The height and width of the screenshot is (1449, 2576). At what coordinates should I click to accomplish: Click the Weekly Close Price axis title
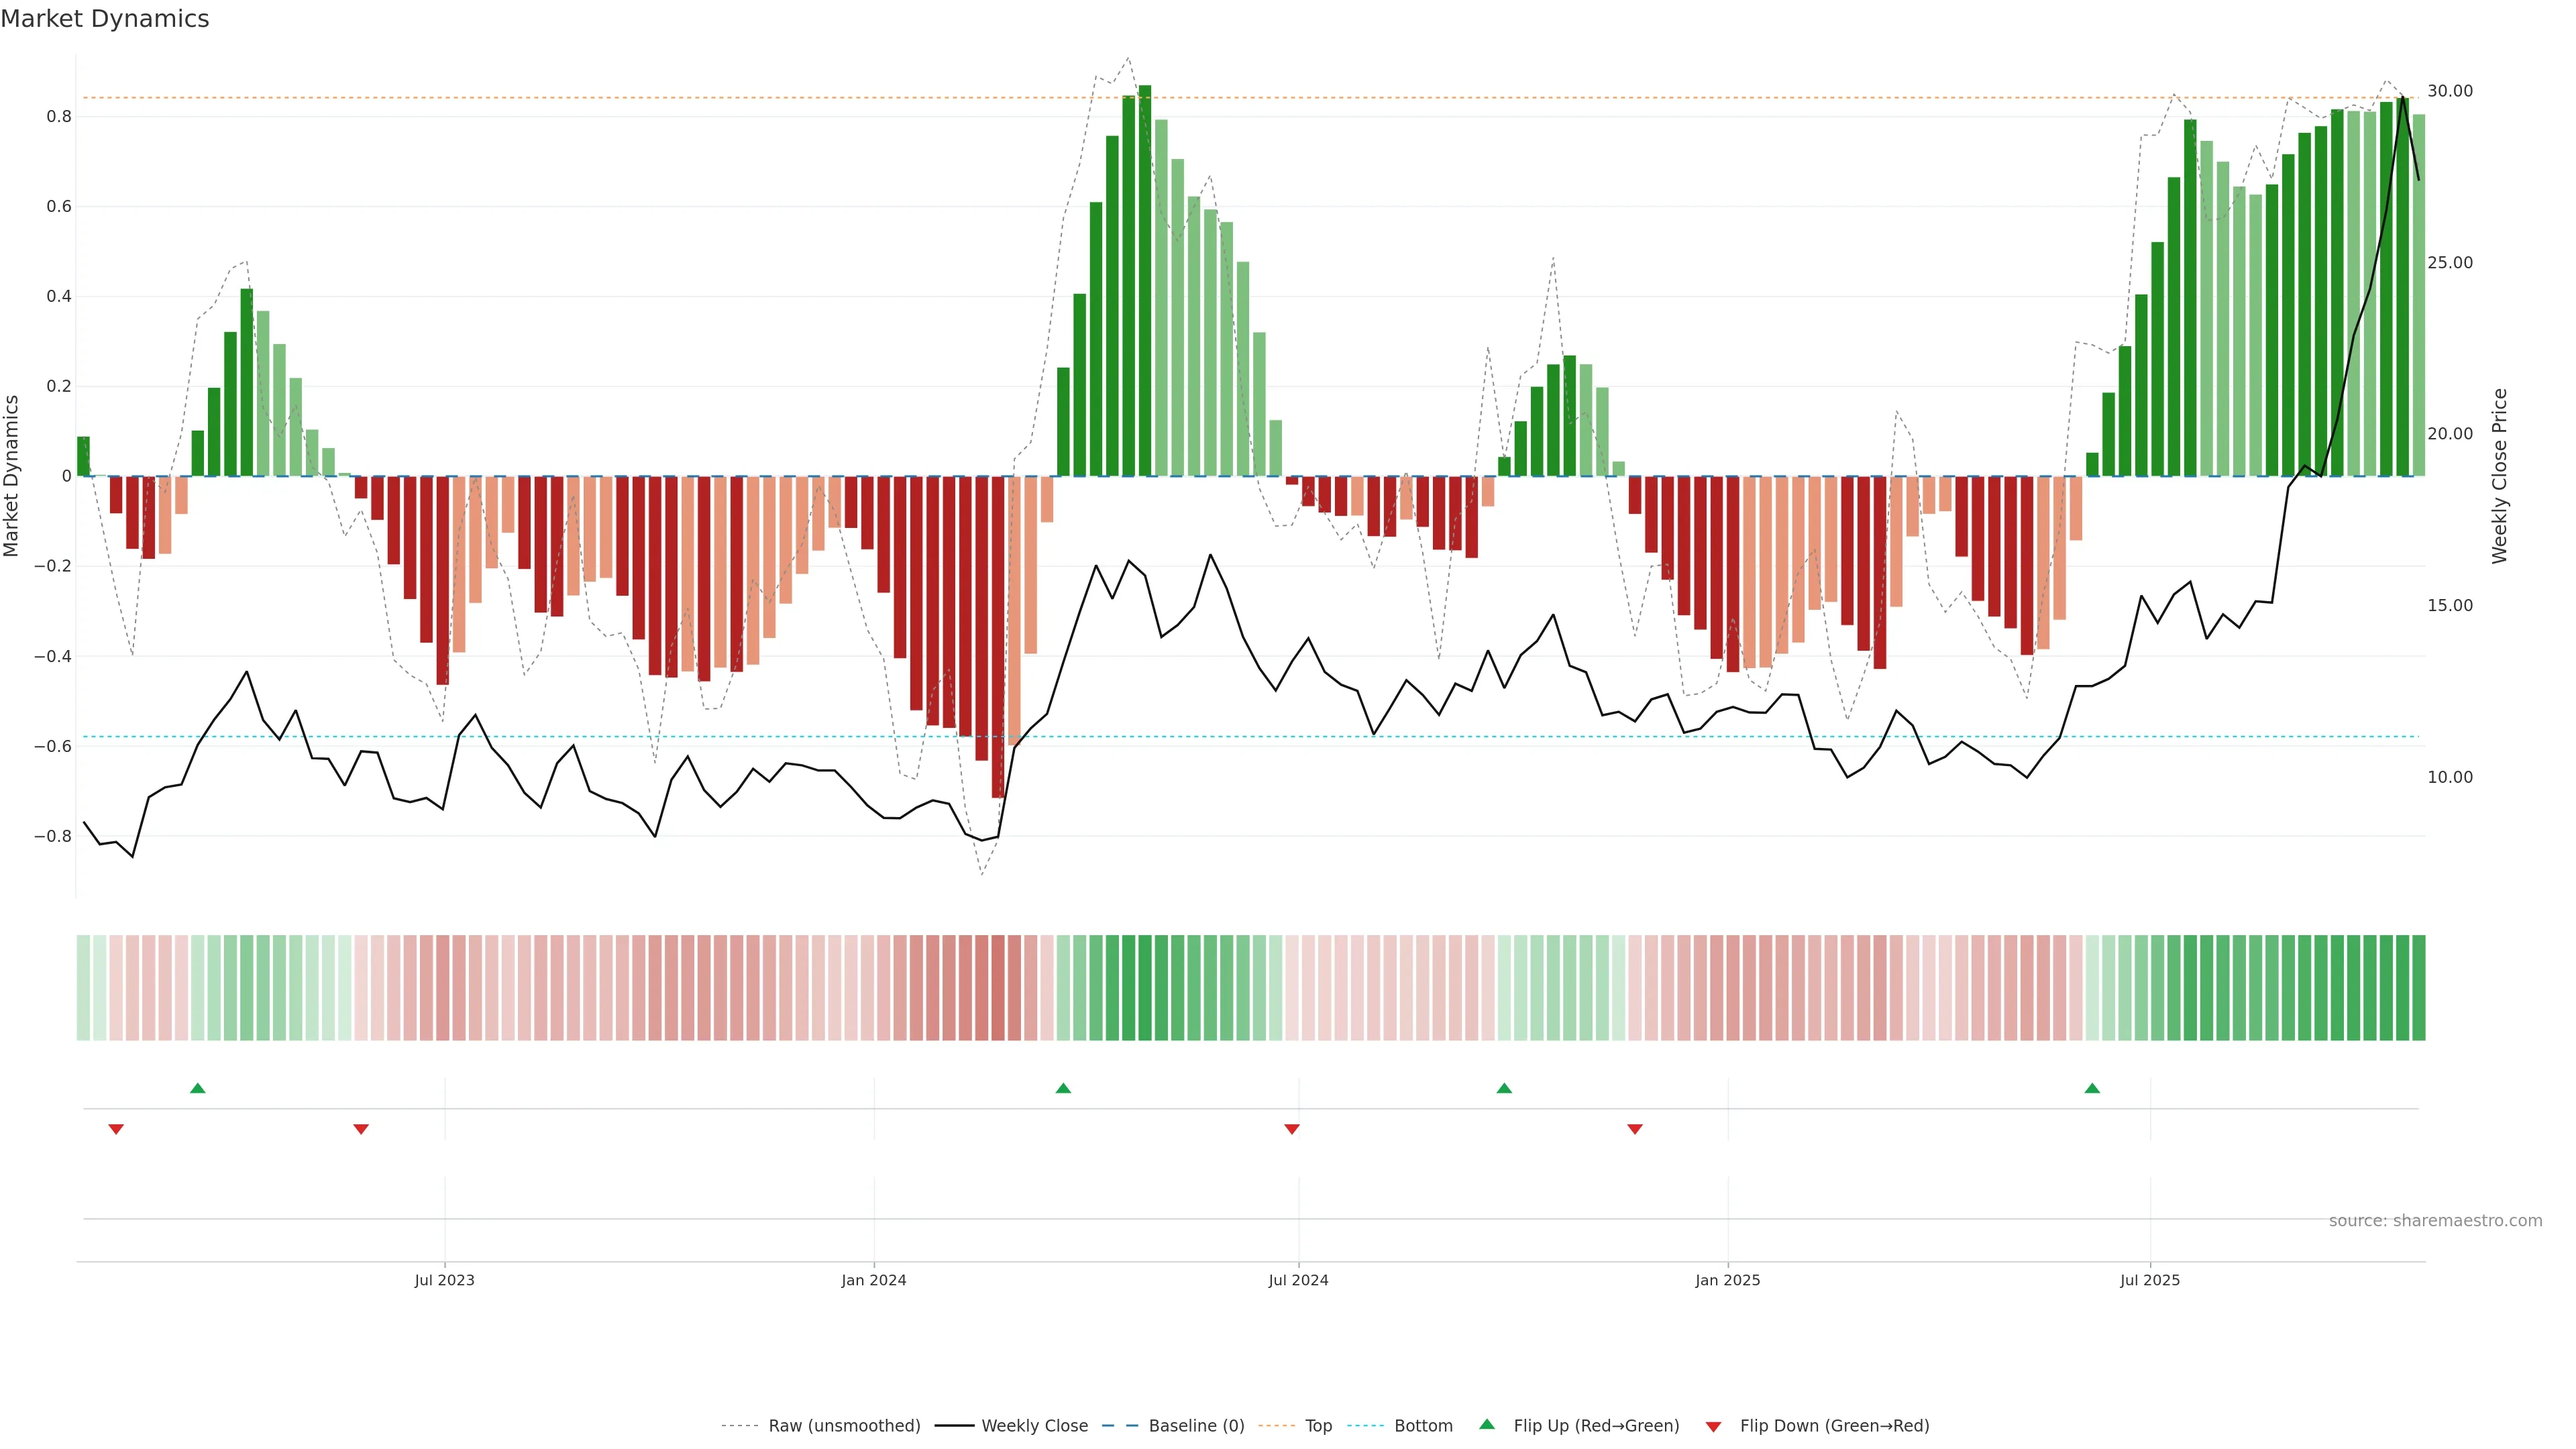(2500, 476)
